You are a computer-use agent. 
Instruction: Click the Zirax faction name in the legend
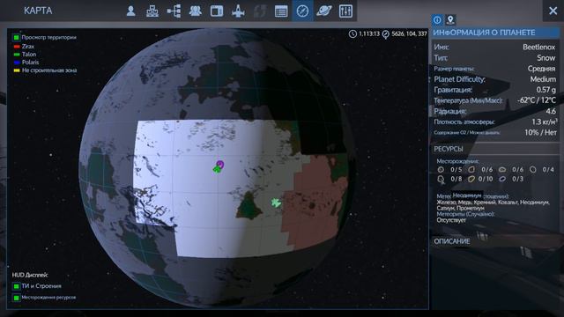28,47
